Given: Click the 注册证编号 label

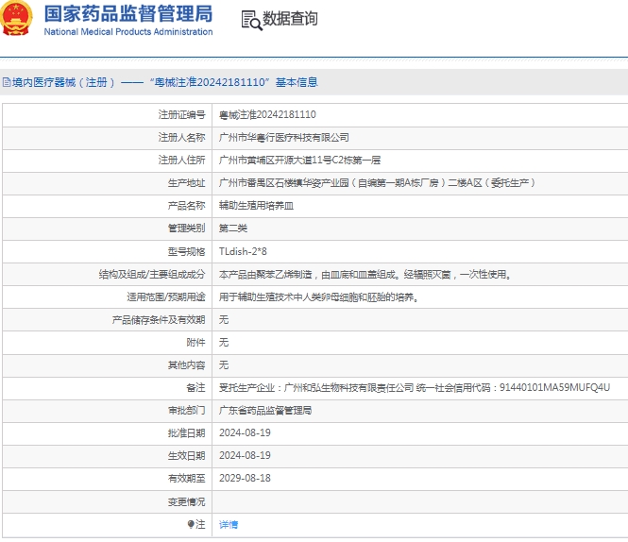Looking at the screenshot, I should click(181, 115).
